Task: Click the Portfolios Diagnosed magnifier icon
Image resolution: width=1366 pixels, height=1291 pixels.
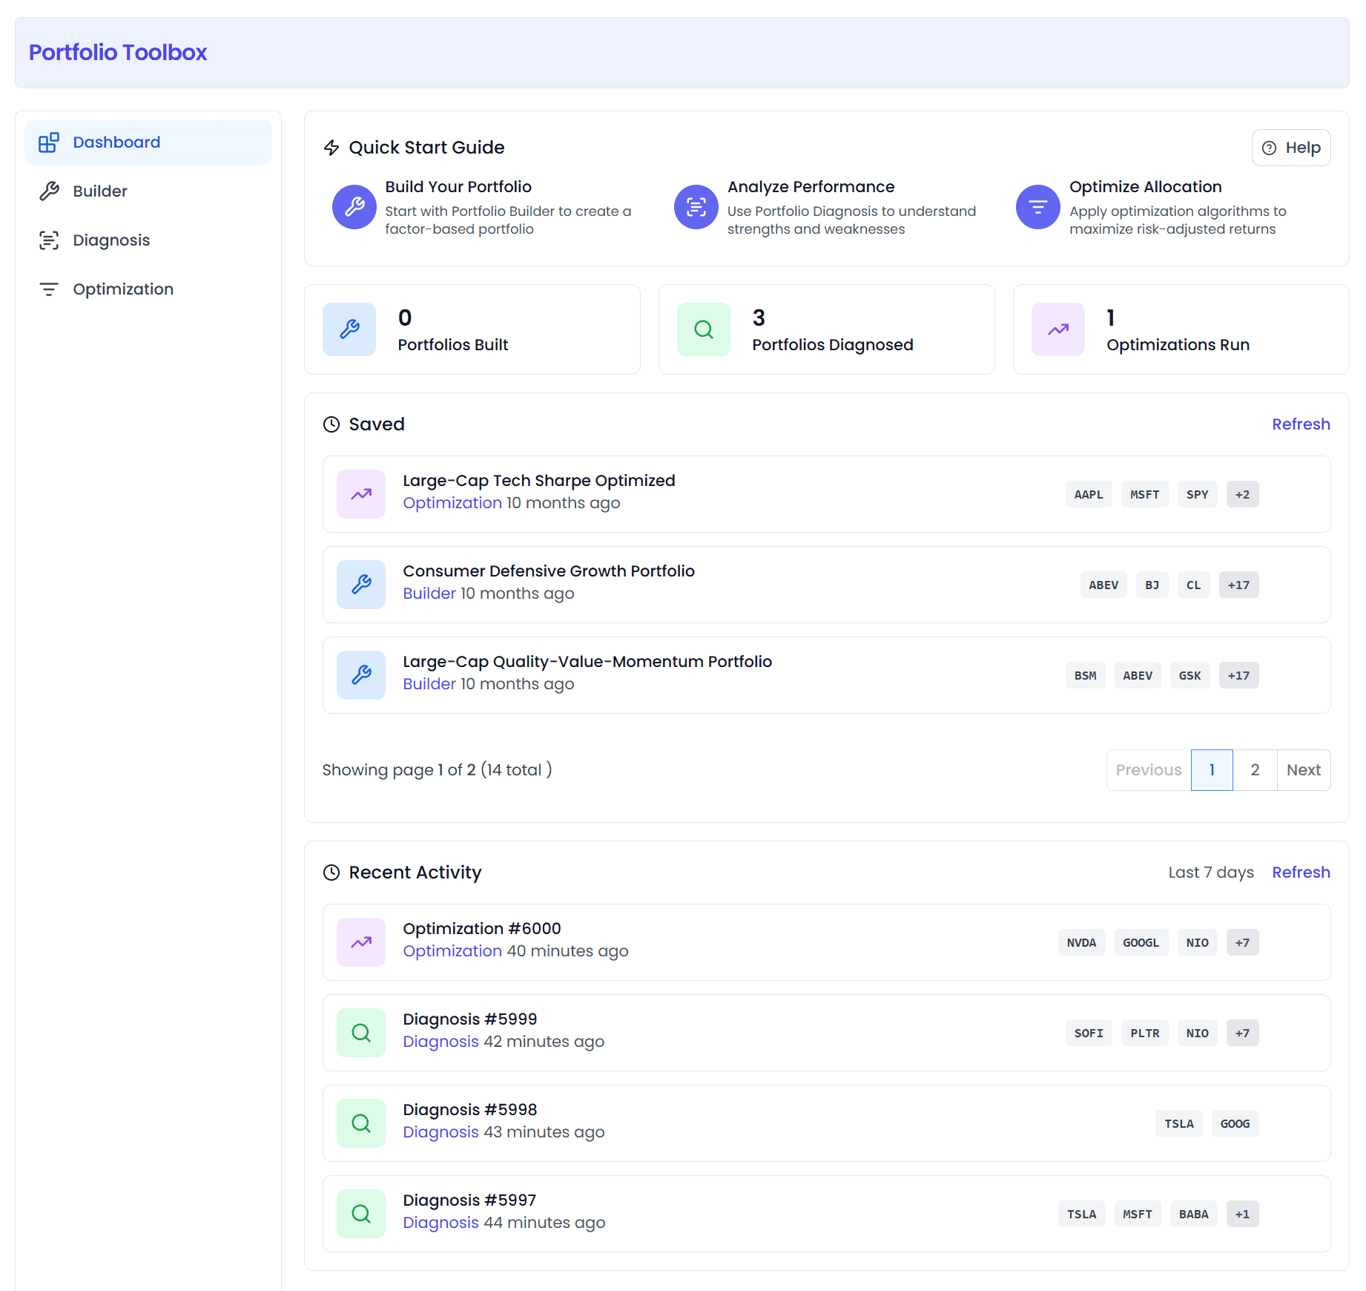Action: pyautogui.click(x=704, y=329)
